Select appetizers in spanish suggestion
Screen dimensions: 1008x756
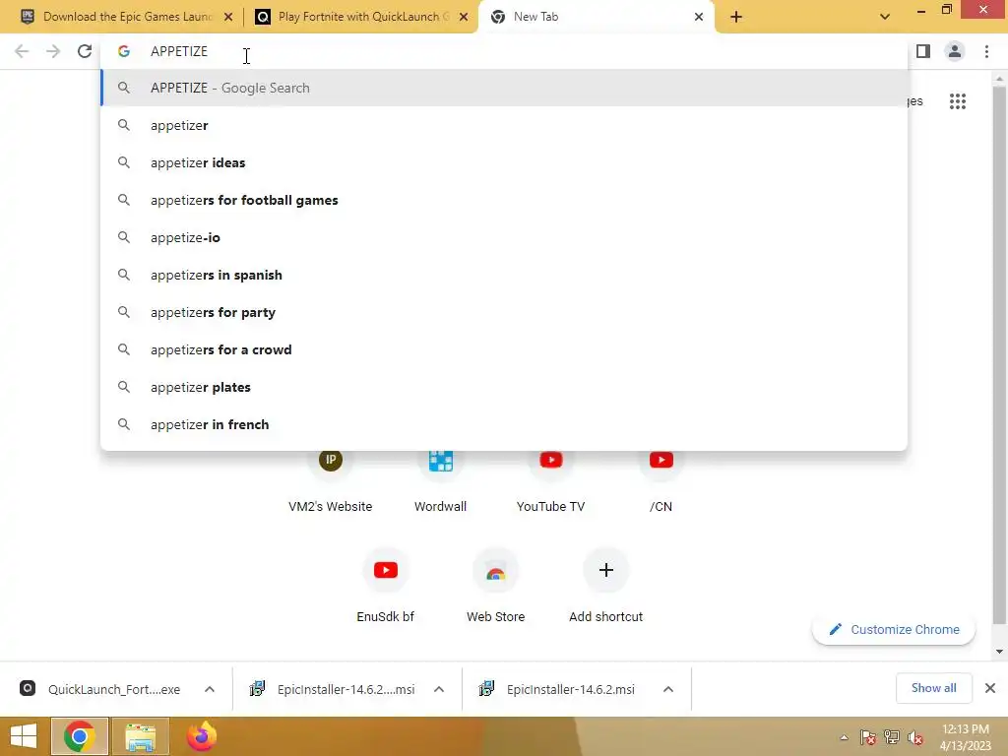pos(505,276)
